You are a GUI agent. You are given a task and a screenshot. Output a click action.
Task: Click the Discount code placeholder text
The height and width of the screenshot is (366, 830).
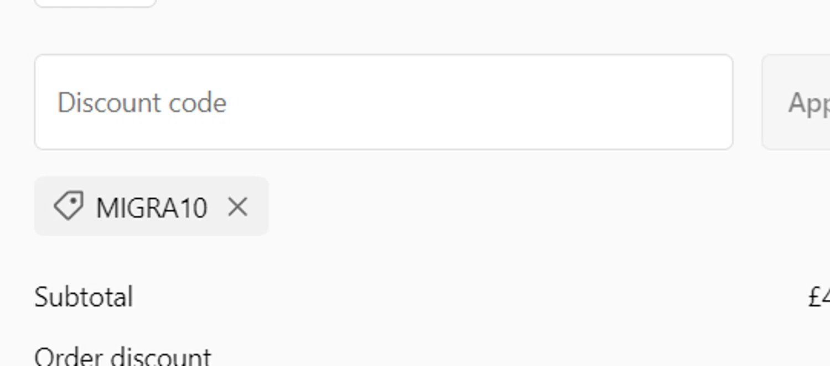click(x=142, y=103)
